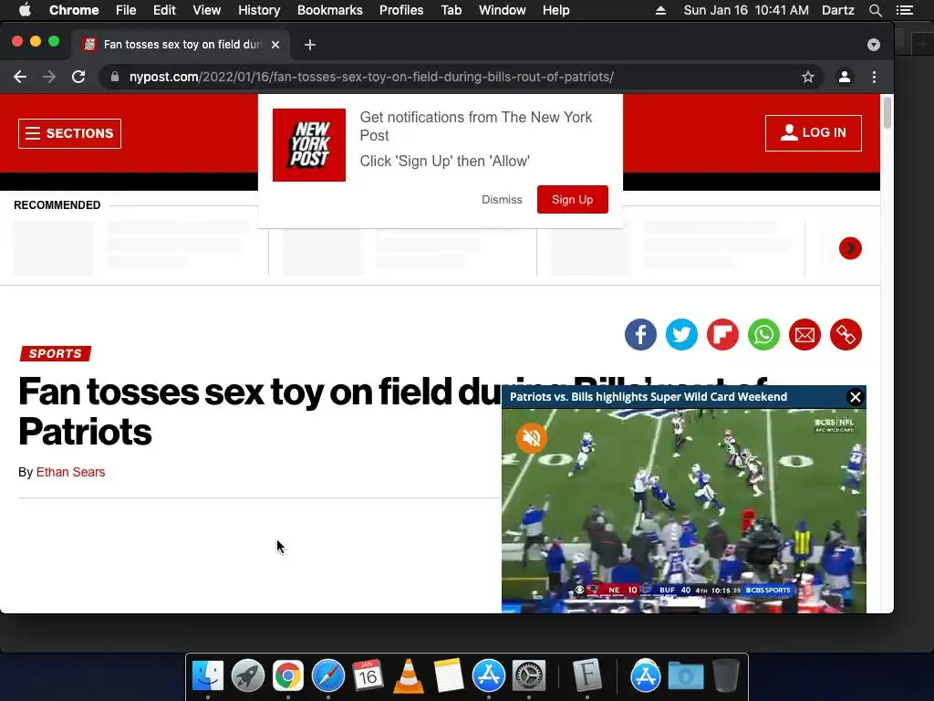The width and height of the screenshot is (934, 701).
Task: Click the video title bar text
Action: (x=649, y=397)
